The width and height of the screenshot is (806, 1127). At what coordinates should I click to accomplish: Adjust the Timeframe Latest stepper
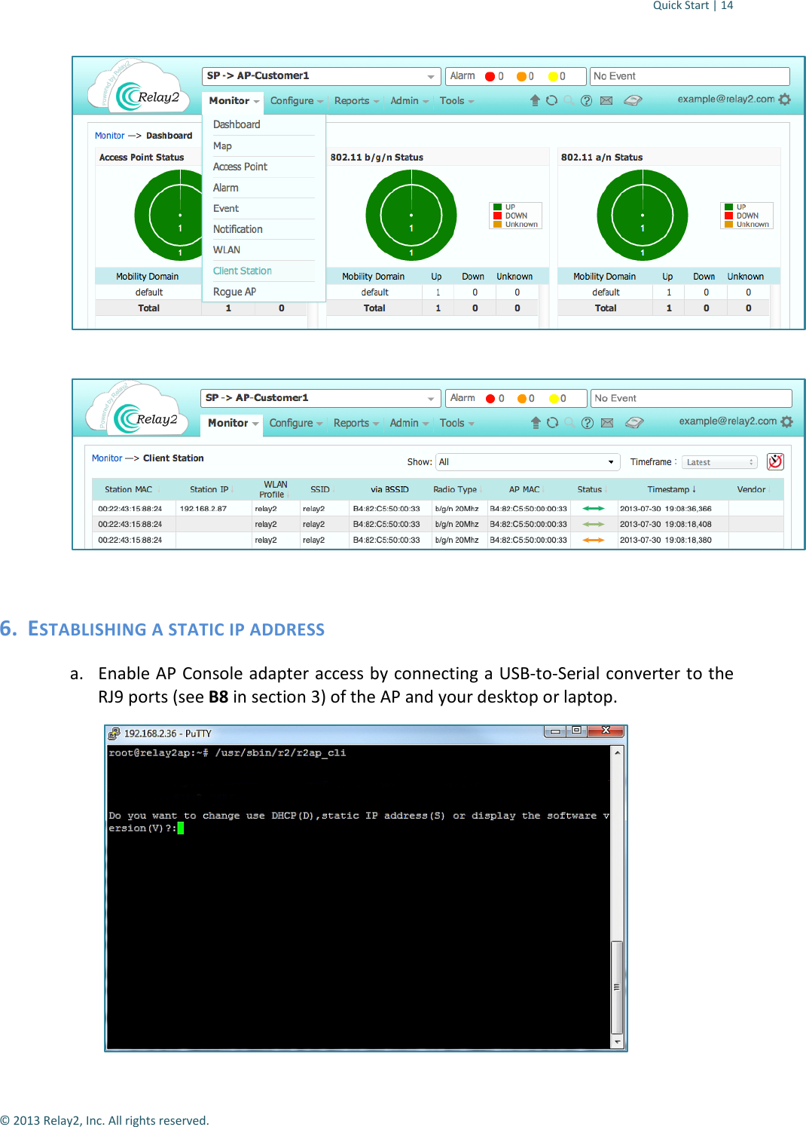[751, 461]
